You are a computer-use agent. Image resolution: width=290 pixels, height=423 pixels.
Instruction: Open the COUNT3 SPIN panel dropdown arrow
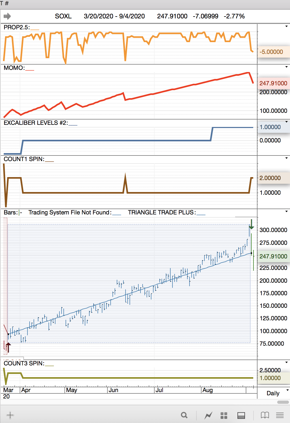point(287,362)
